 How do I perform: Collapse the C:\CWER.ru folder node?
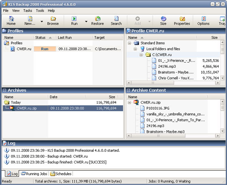(141, 55)
